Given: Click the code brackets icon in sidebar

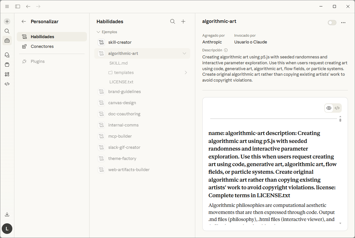Looking at the screenshot, I should tap(7, 84).
